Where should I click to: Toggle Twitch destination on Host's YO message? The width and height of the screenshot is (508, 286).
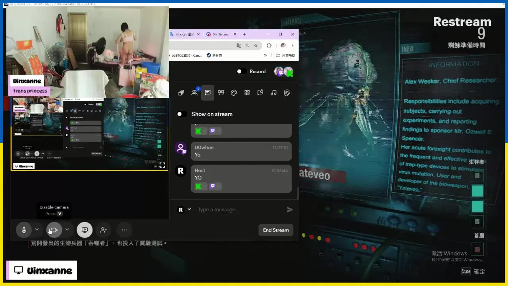(x=215, y=186)
